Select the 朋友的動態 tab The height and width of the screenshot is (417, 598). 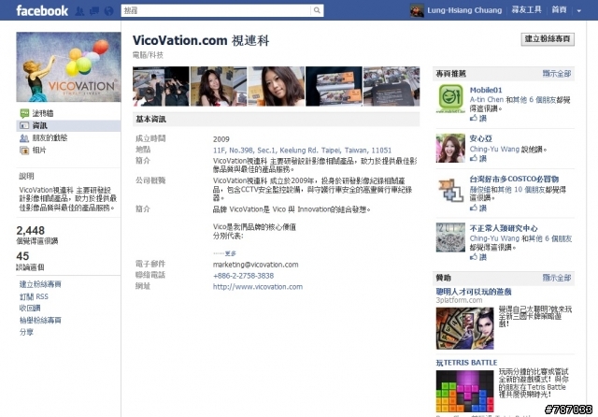50,137
